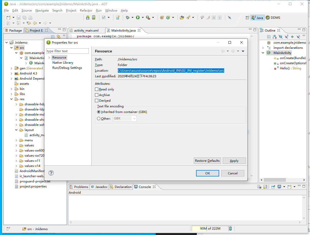Open the DDMS perspective
Image resolution: width=310 pixels, height=235 pixels.
[273, 18]
